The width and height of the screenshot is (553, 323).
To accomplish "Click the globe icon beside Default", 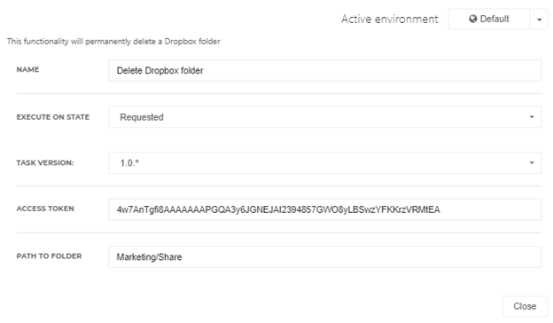I will point(473,19).
